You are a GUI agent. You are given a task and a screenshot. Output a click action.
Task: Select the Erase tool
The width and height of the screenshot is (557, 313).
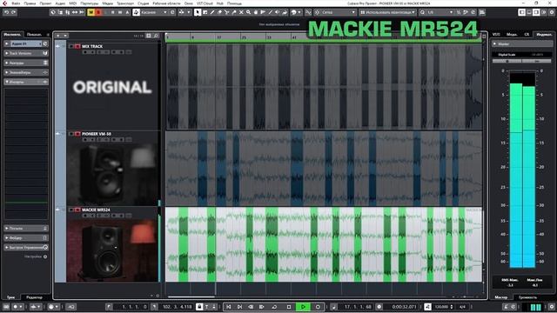tap(219, 12)
